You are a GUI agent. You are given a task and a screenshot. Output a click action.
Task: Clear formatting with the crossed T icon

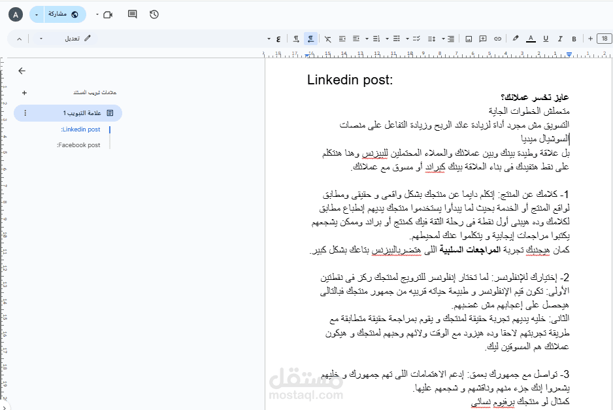(327, 39)
